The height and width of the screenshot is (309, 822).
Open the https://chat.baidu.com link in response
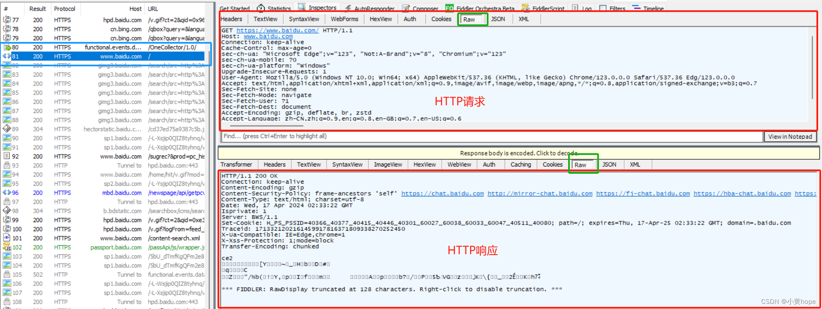pyautogui.click(x=442, y=193)
